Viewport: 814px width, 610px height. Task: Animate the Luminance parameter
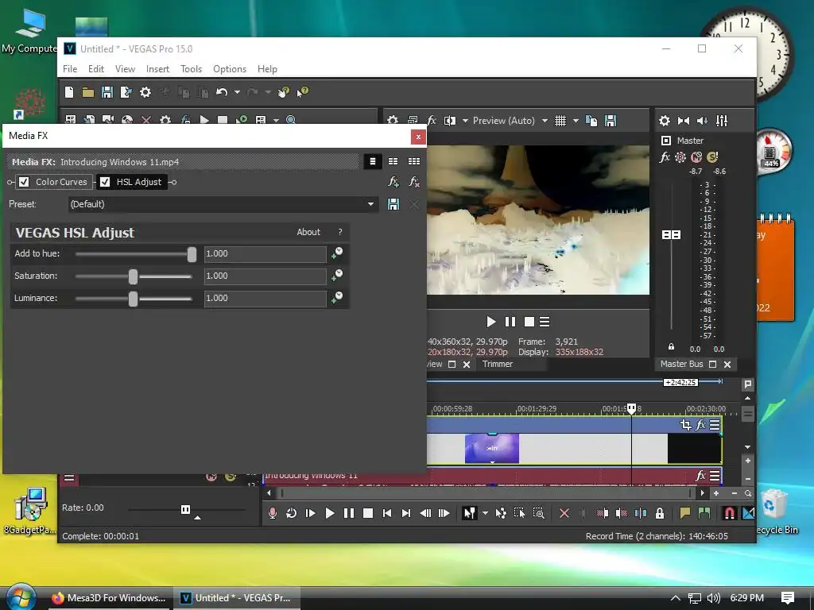click(x=337, y=298)
